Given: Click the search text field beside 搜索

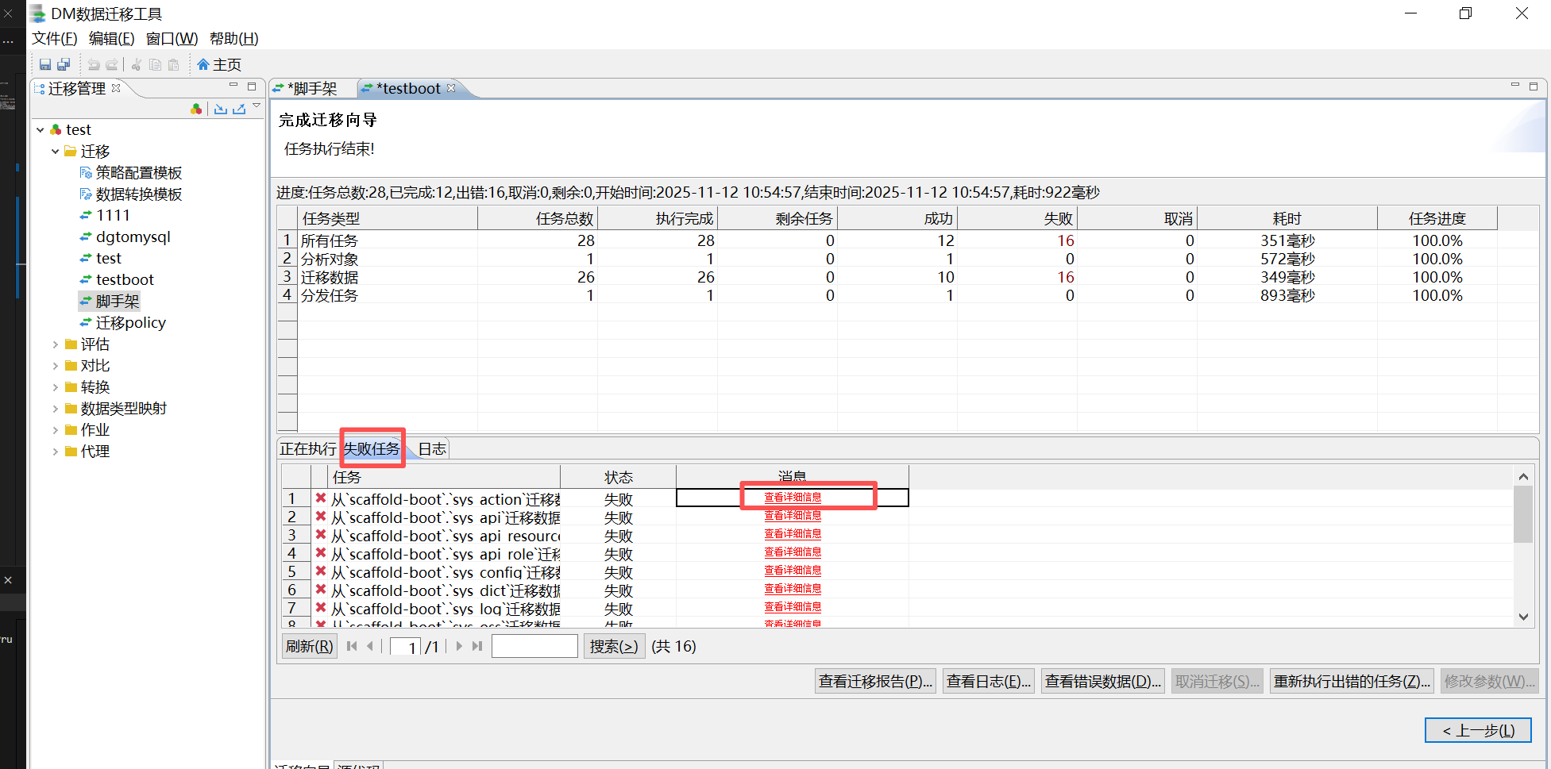Looking at the screenshot, I should (534, 647).
